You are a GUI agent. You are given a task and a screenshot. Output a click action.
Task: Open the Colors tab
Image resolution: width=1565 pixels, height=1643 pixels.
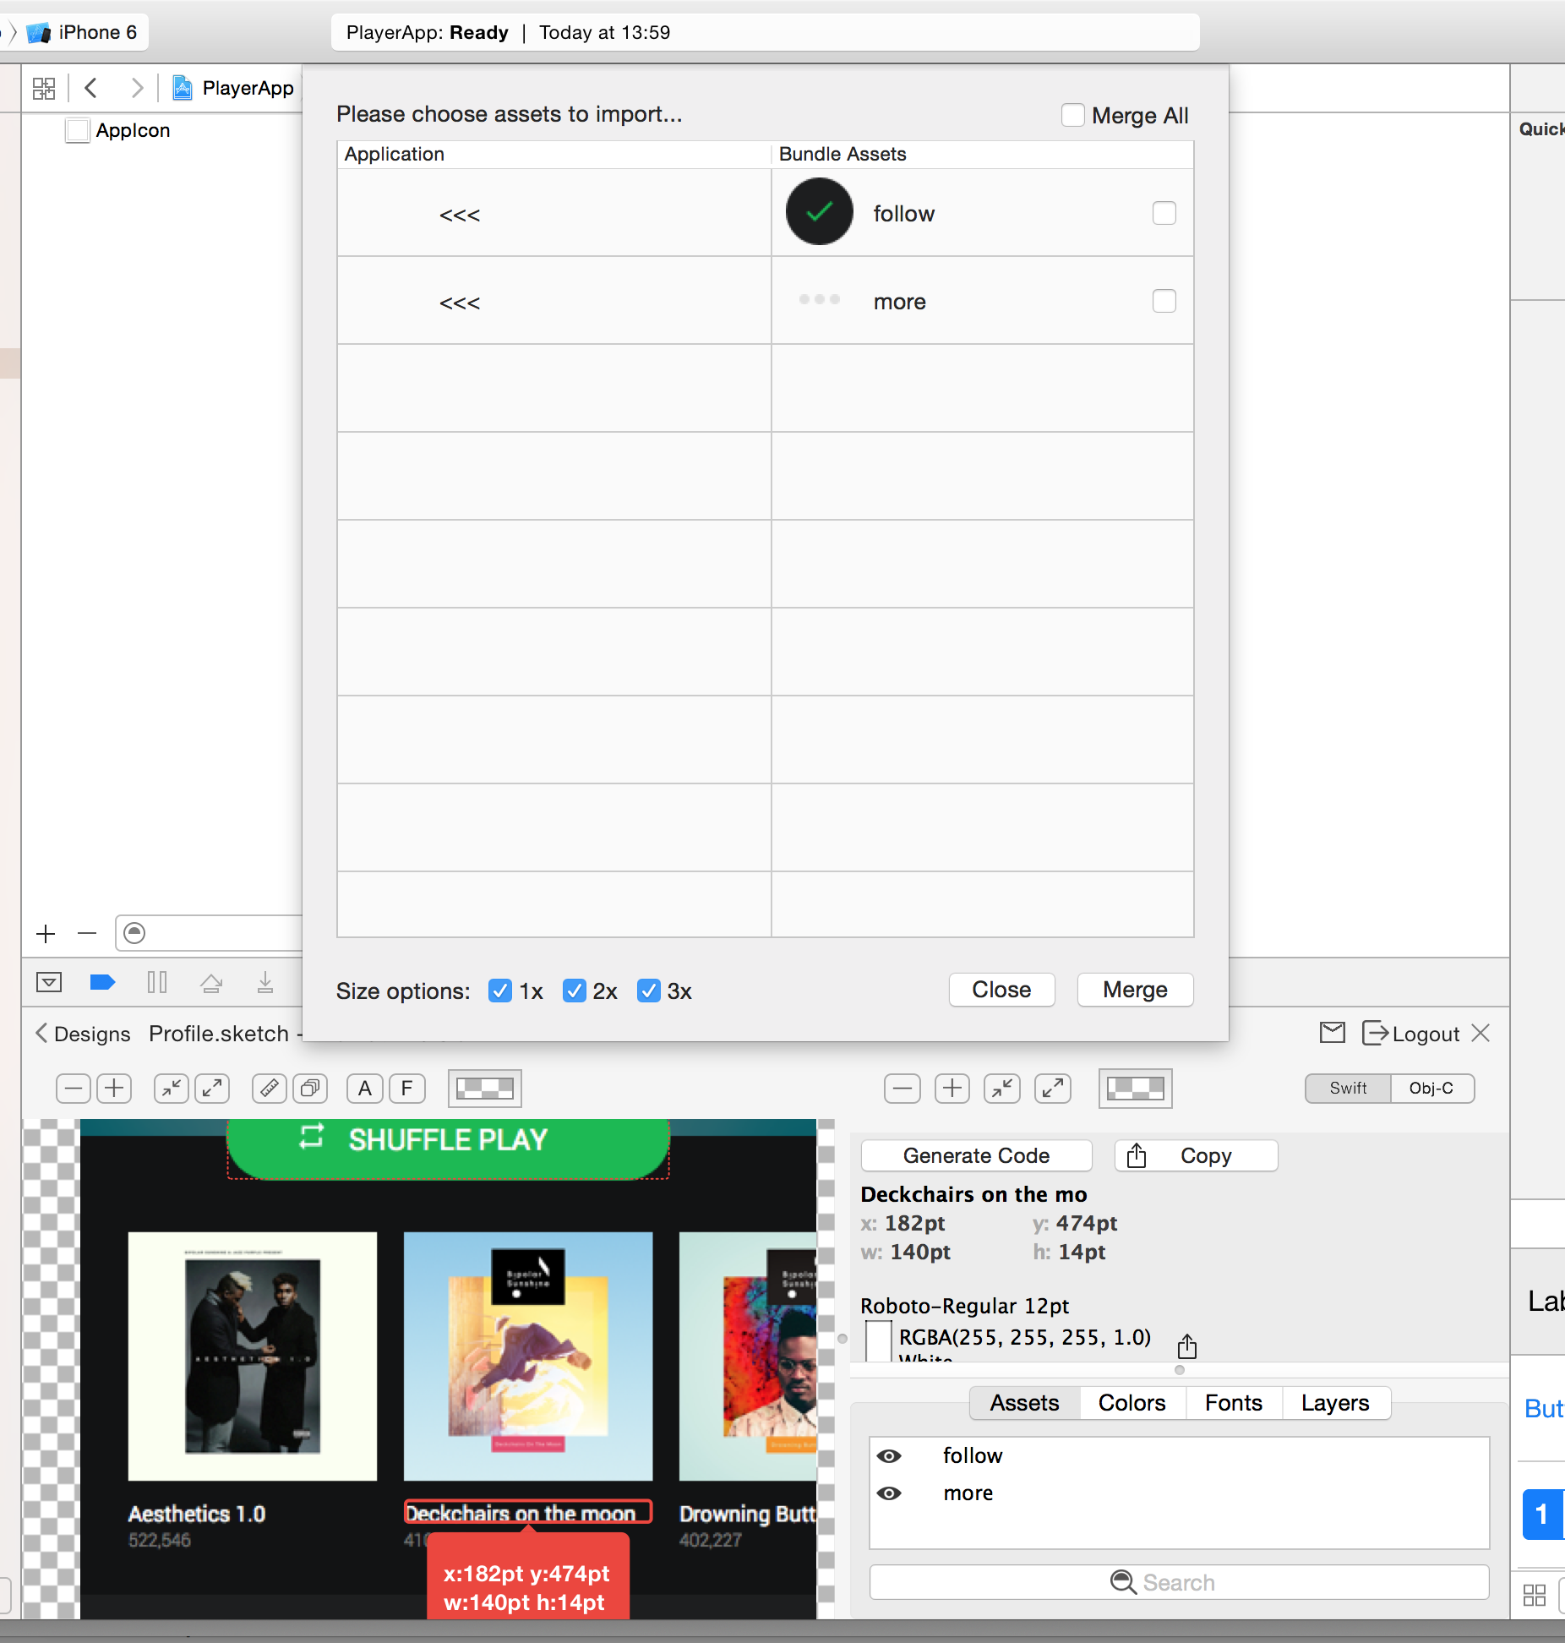1131,1403
